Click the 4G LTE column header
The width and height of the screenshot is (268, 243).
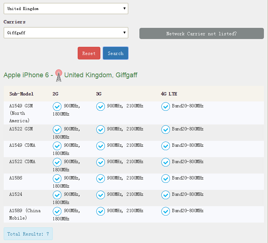pos(169,94)
